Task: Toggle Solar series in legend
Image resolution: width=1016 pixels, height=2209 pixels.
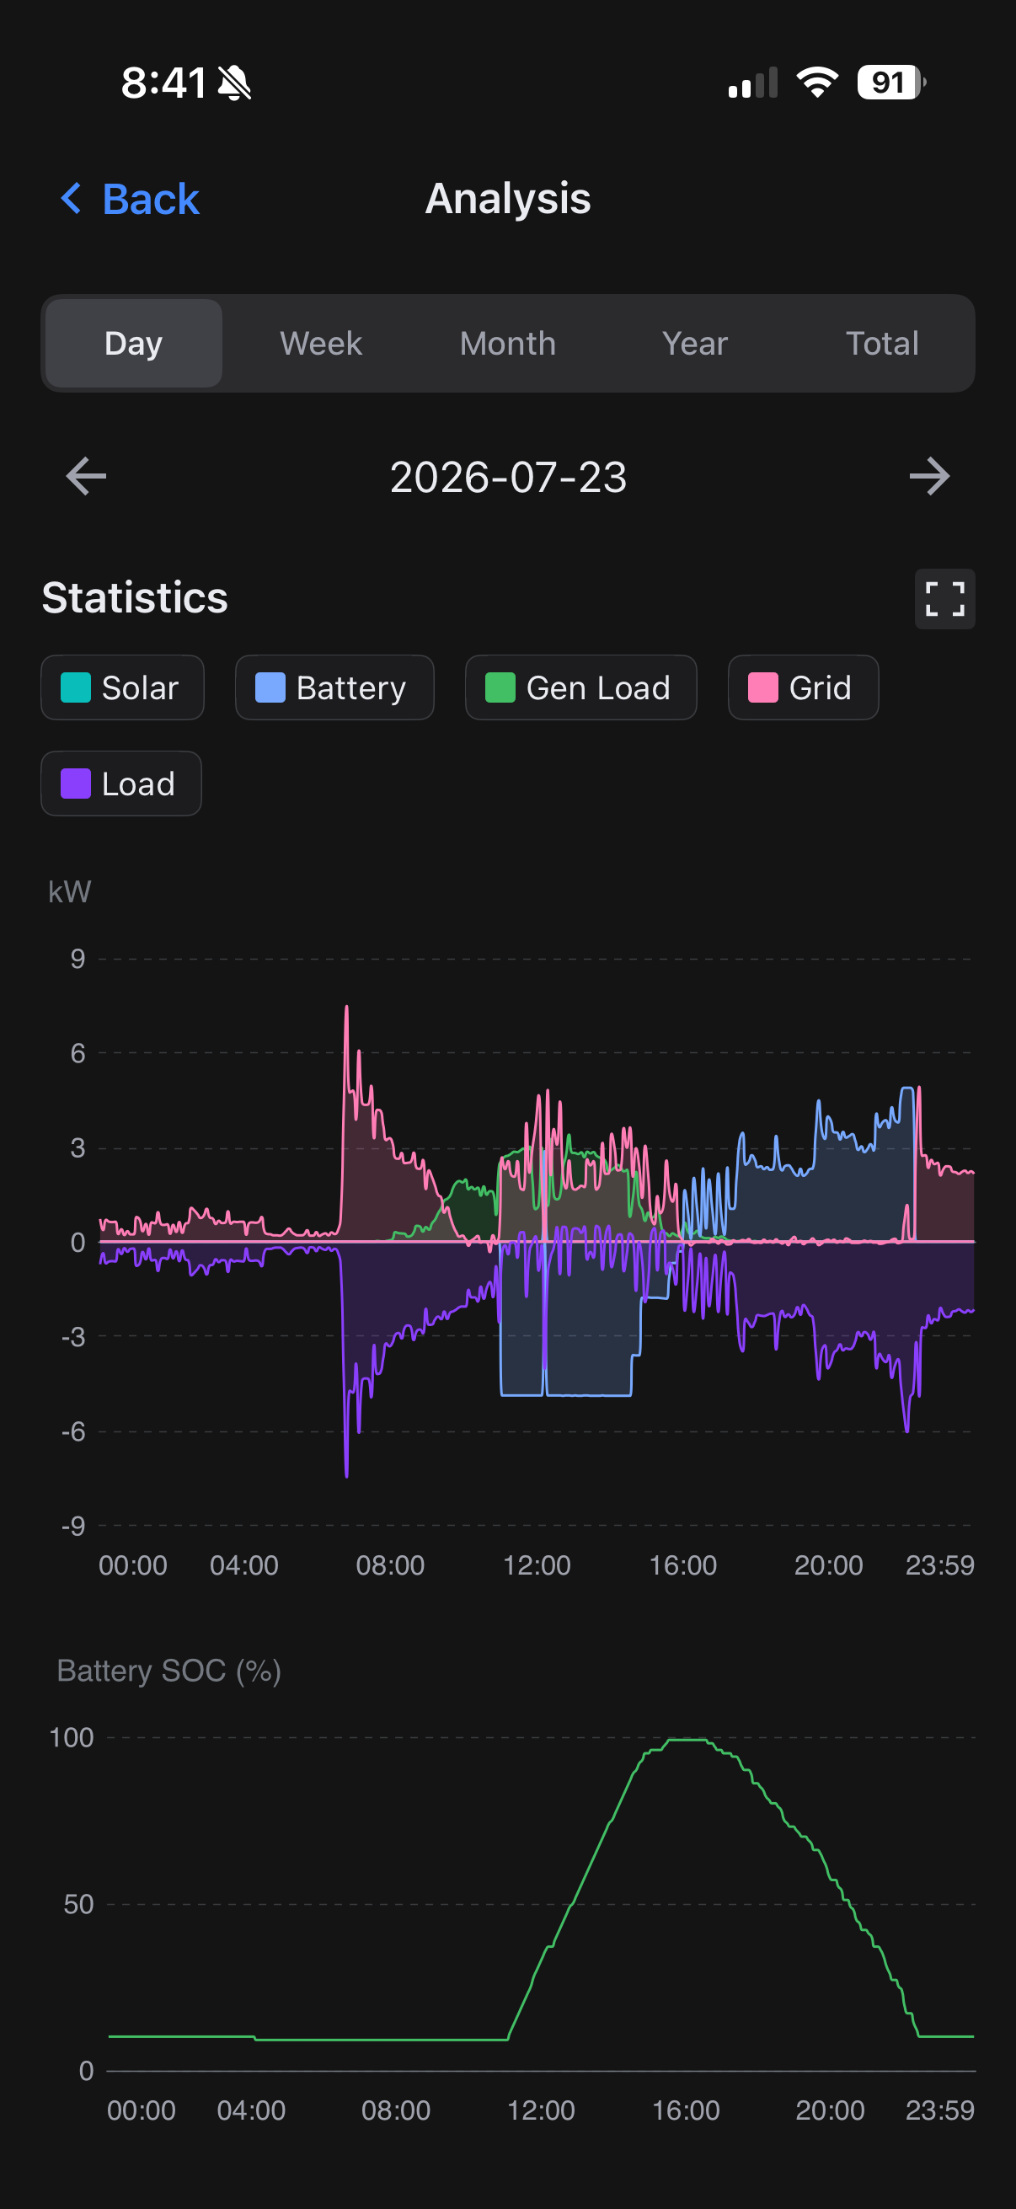Action: (x=123, y=687)
